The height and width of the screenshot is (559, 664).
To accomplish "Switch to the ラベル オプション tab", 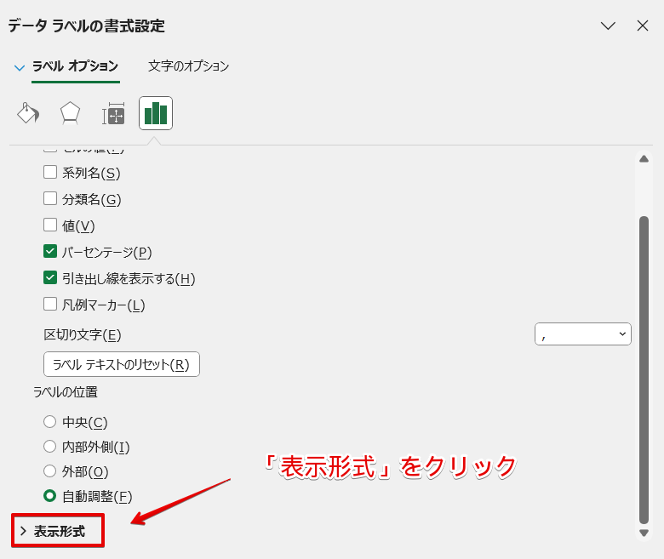I will (75, 66).
